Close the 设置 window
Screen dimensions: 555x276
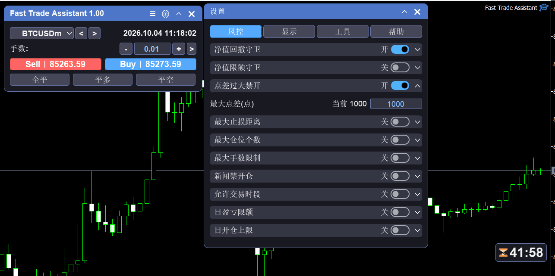click(417, 12)
